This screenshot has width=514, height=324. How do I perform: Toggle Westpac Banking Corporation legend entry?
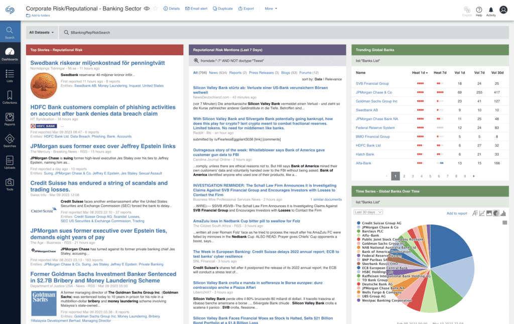[x=384, y=300]
